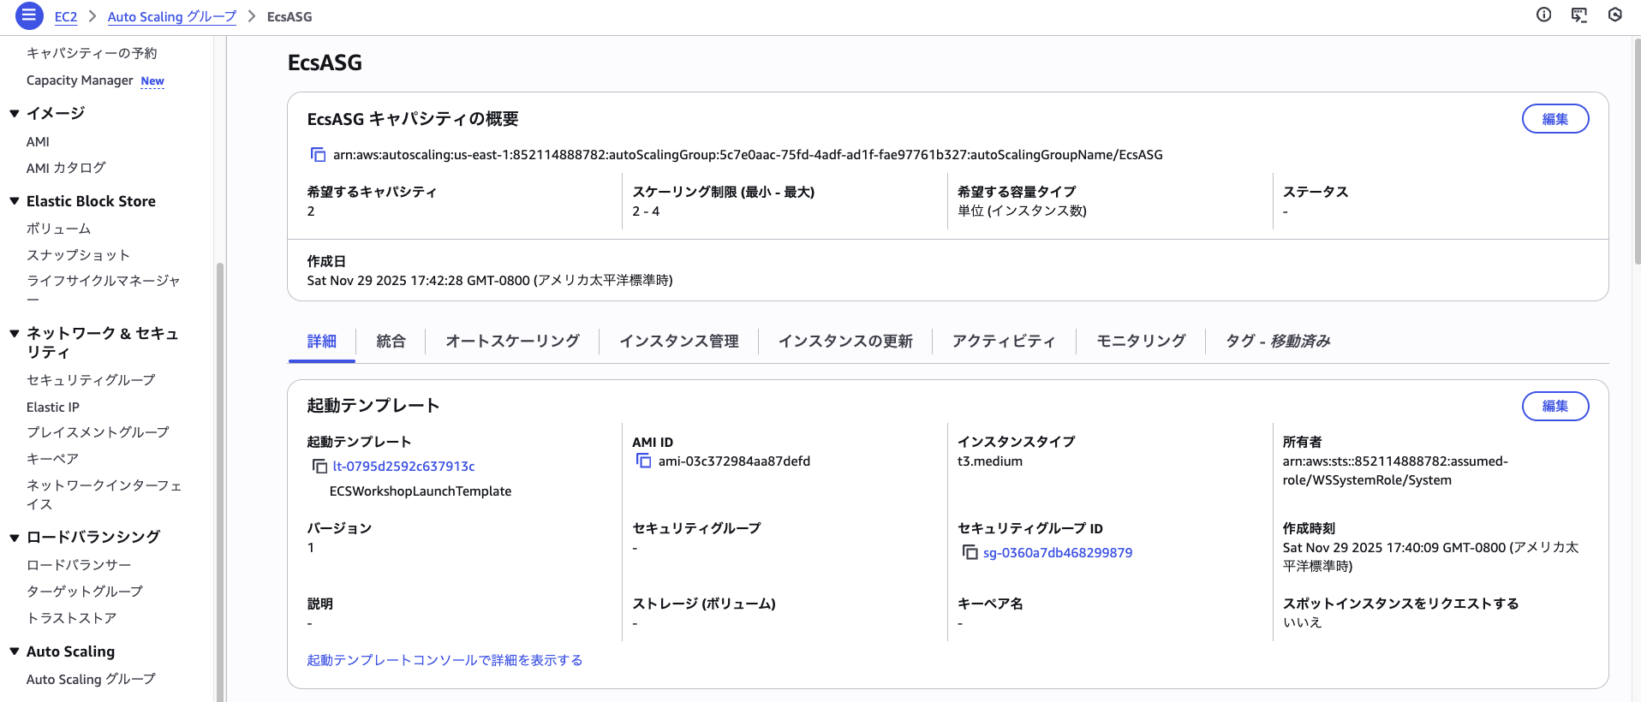1641x702 pixels.
Task: Copy the EcsASG ARN to clipboard
Action: click(x=318, y=155)
